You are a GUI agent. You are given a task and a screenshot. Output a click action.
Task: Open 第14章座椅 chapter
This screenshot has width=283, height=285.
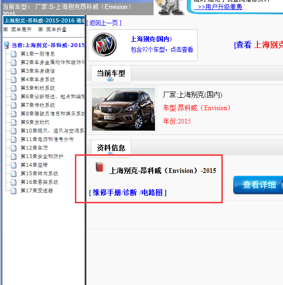pos(34,165)
